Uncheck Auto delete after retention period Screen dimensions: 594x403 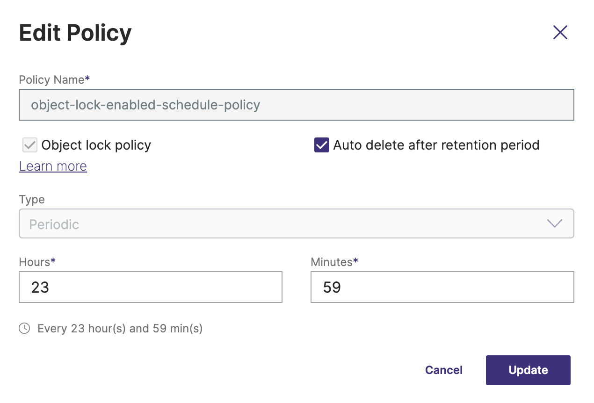[x=321, y=145]
